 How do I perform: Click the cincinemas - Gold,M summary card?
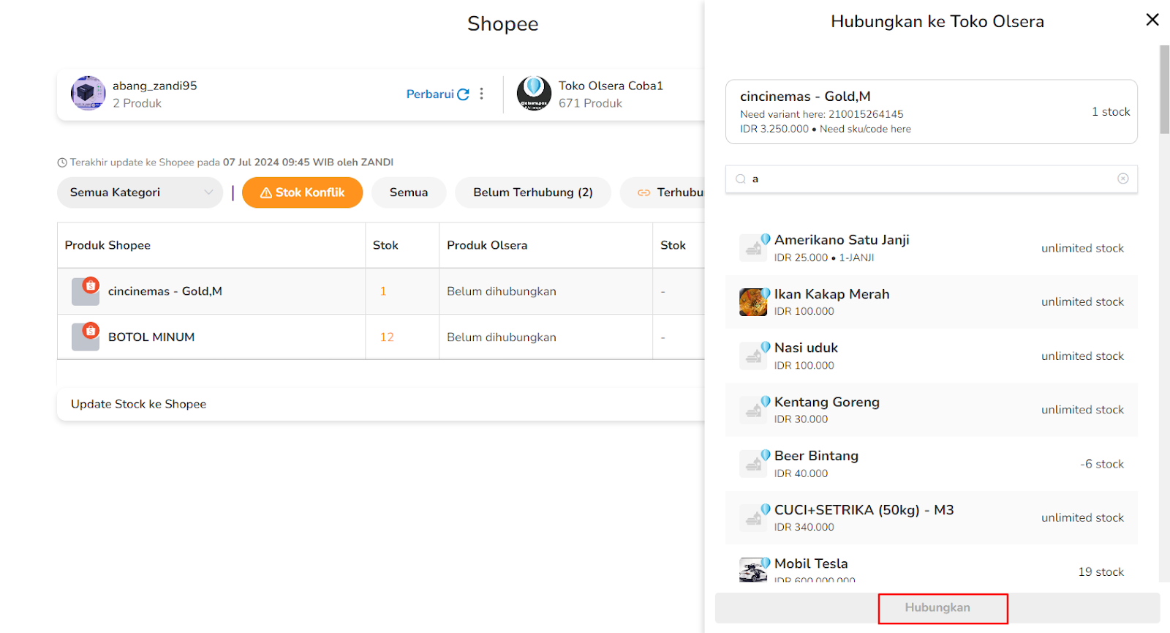point(931,112)
